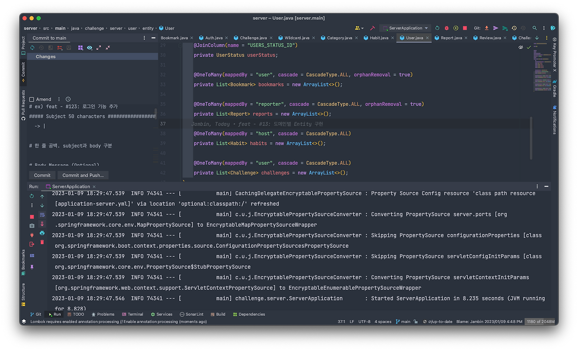The height and width of the screenshot is (351, 578).
Task: Open the Changelists icon in Commit toolbar
Action: [60, 47]
